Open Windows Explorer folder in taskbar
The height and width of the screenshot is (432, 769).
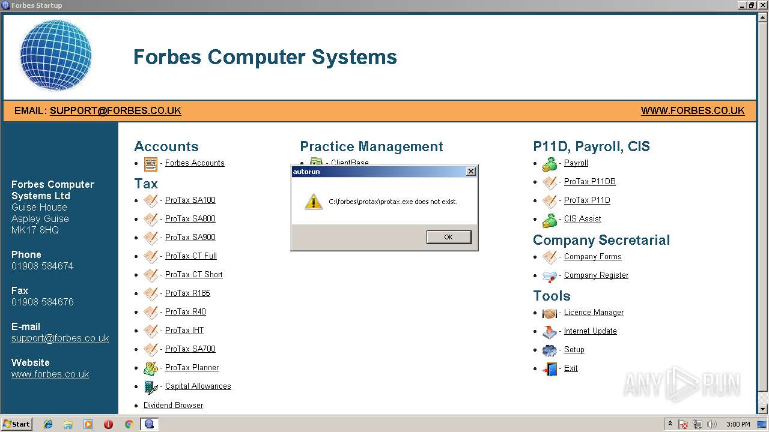[x=68, y=424]
